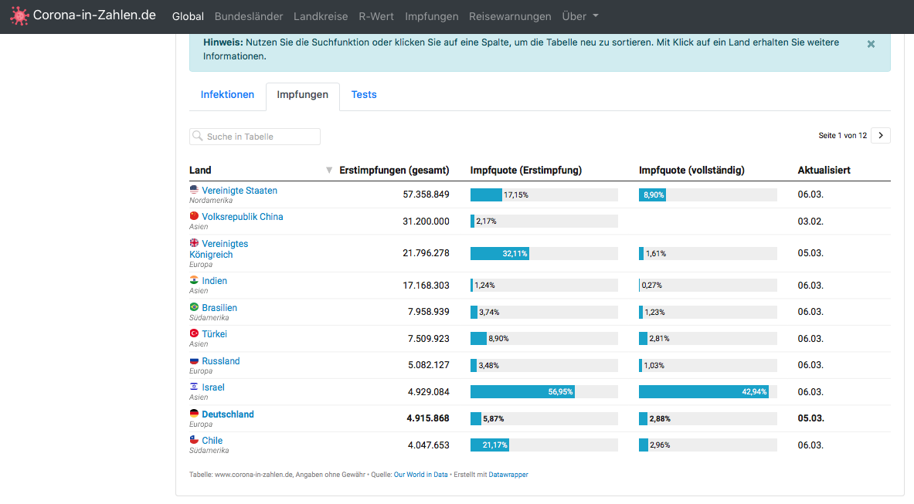Screen dimensions: 914x504
Task: Sort the table using the Land column arrow
Action: [329, 171]
